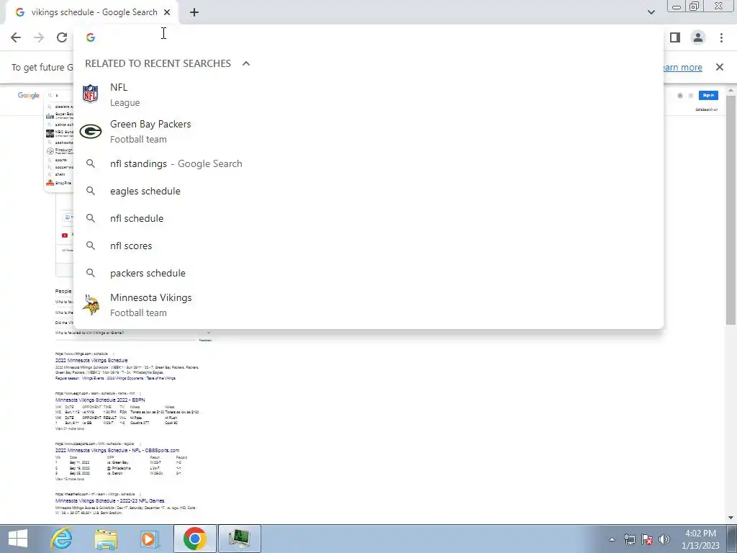The height and width of the screenshot is (553, 737).
Task: Click the blue Sign in button
Action: coord(708,96)
